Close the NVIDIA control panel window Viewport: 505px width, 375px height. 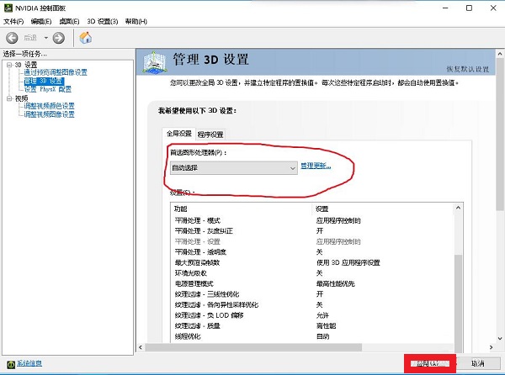(493, 8)
